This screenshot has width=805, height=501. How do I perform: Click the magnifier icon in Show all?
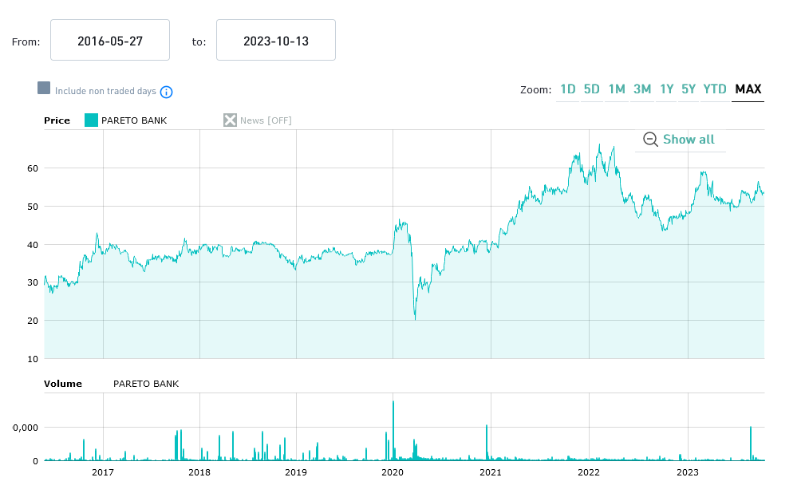(x=650, y=140)
